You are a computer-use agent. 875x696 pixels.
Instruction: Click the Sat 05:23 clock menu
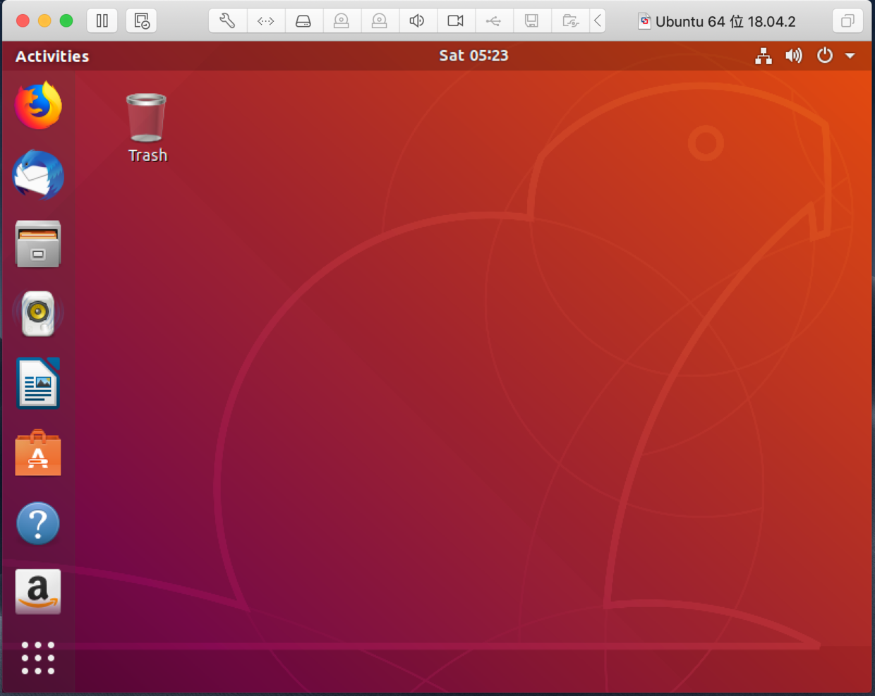click(473, 56)
